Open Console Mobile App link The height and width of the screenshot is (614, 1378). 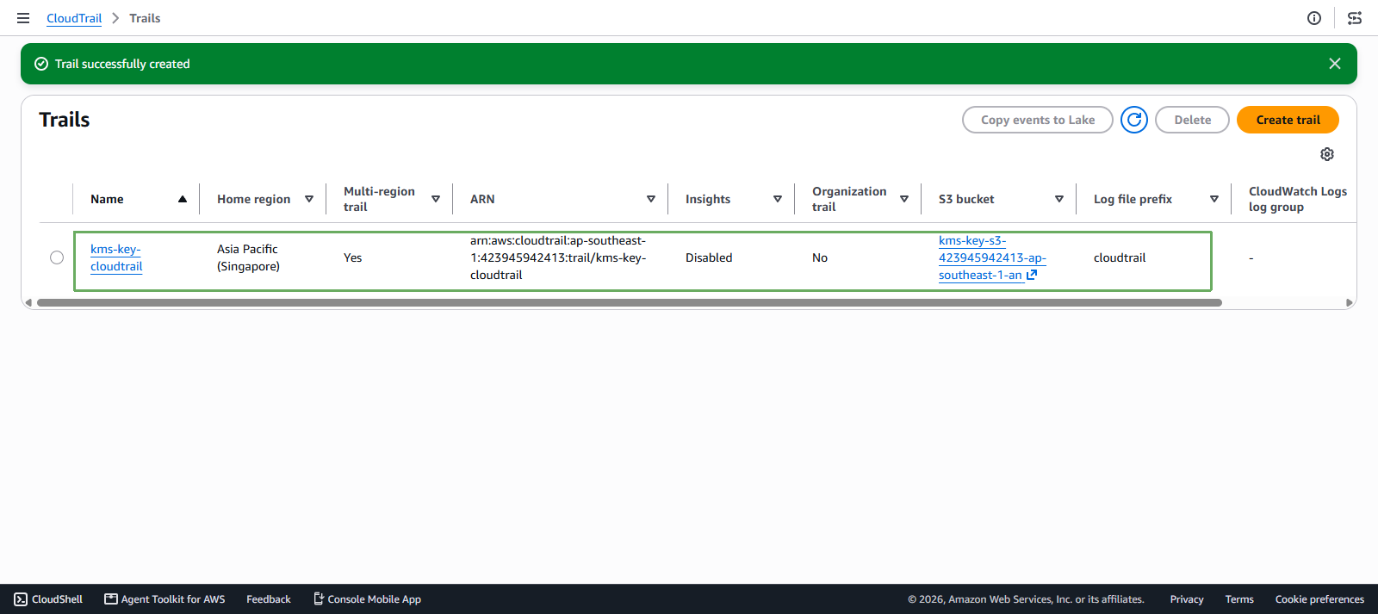point(367,599)
